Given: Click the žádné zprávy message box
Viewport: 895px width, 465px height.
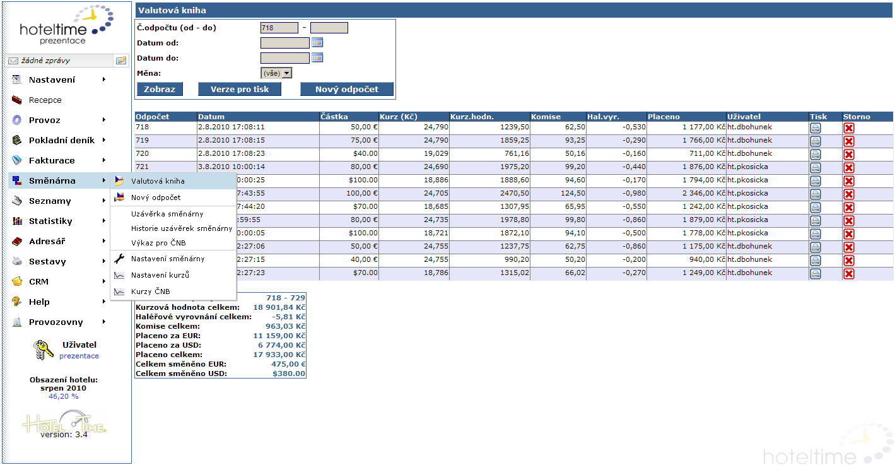Looking at the screenshot, I should coord(59,61).
